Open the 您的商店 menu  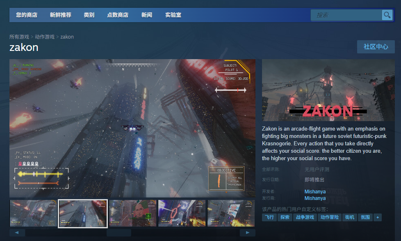coord(27,15)
